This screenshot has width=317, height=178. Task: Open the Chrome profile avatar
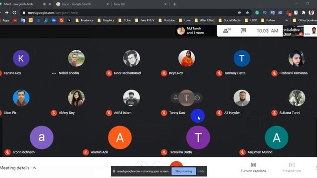tap(312, 12)
